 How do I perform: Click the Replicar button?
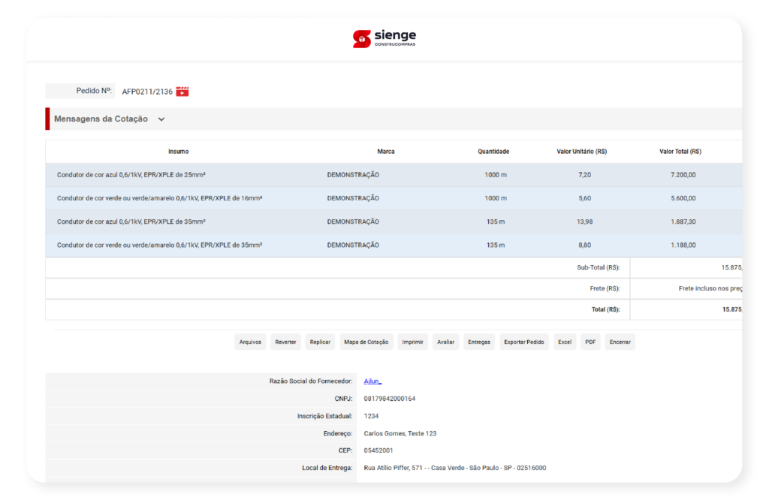coord(320,342)
